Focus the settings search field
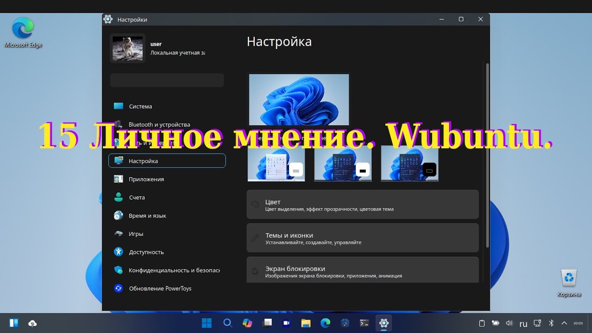Screen dimensions: 592x333 pyautogui.click(x=167, y=80)
